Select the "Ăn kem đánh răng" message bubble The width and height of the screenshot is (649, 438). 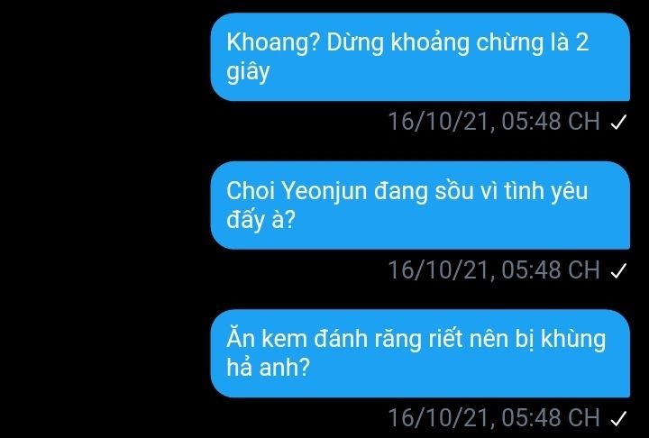pyautogui.click(x=420, y=353)
